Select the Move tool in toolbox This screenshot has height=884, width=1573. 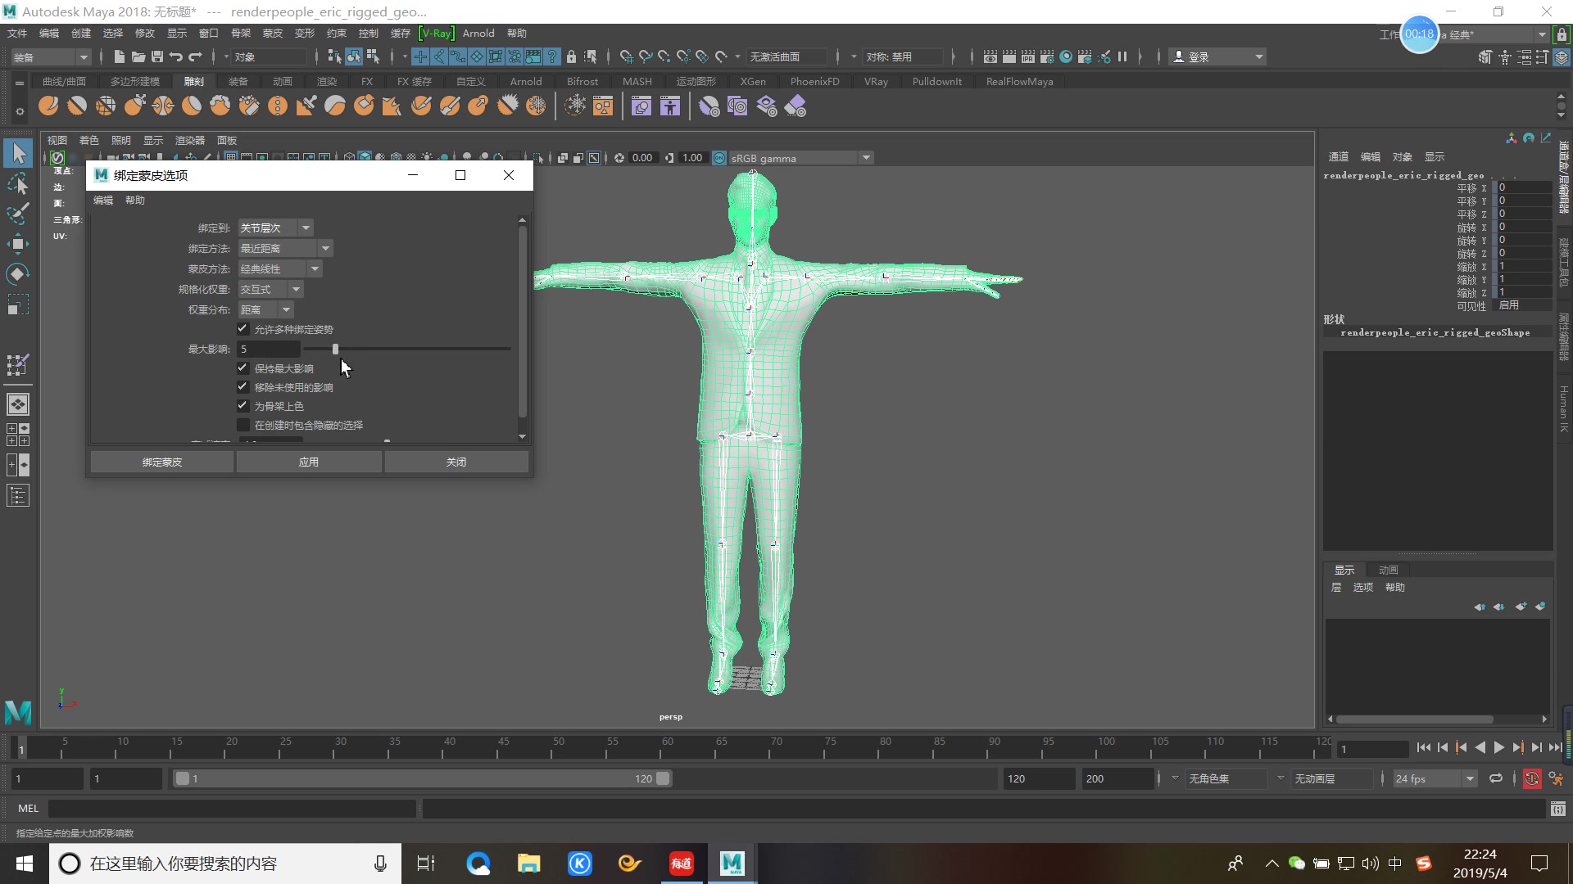tap(18, 243)
